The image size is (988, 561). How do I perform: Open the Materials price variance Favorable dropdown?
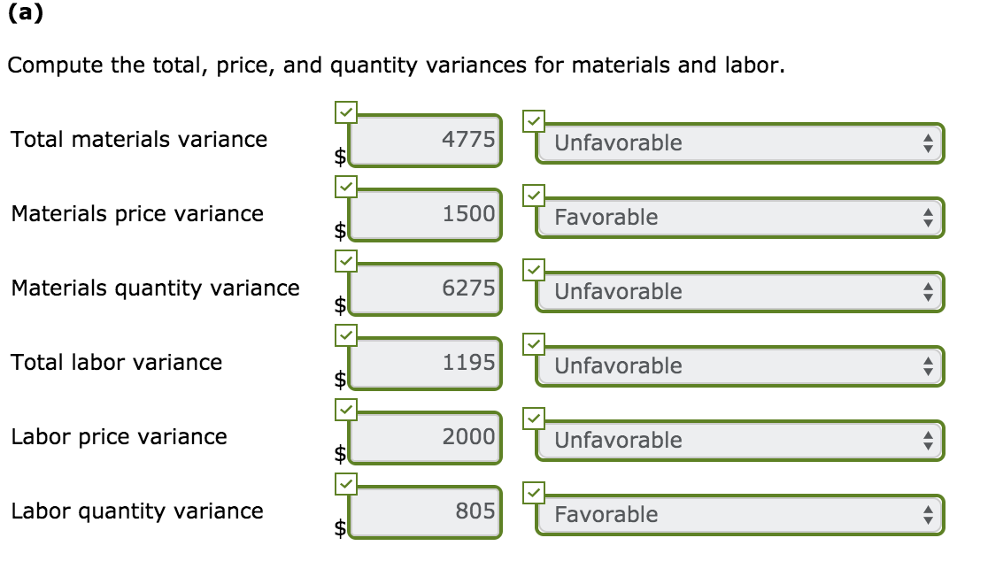735,217
